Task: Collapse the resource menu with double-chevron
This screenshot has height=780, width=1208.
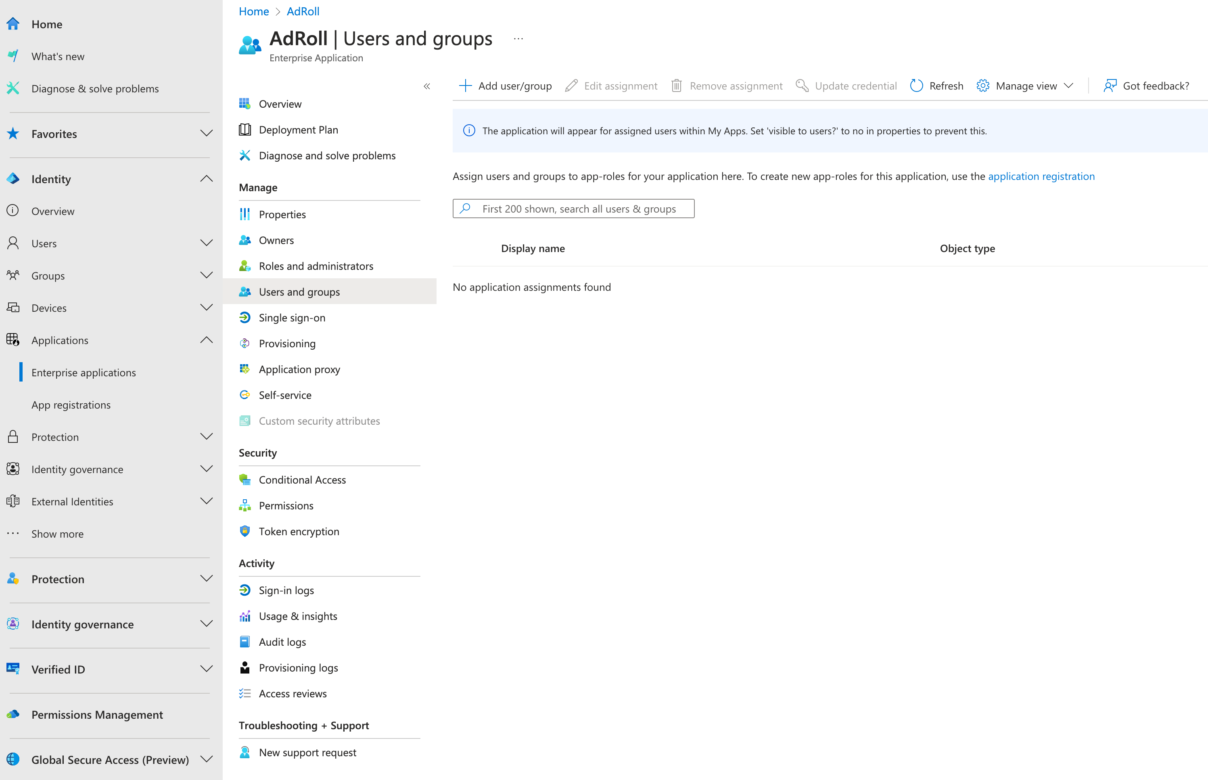Action: [x=426, y=86]
